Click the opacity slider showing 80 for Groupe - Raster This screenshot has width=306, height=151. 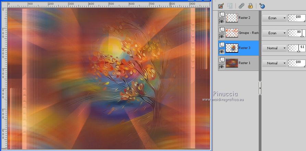(x=297, y=33)
